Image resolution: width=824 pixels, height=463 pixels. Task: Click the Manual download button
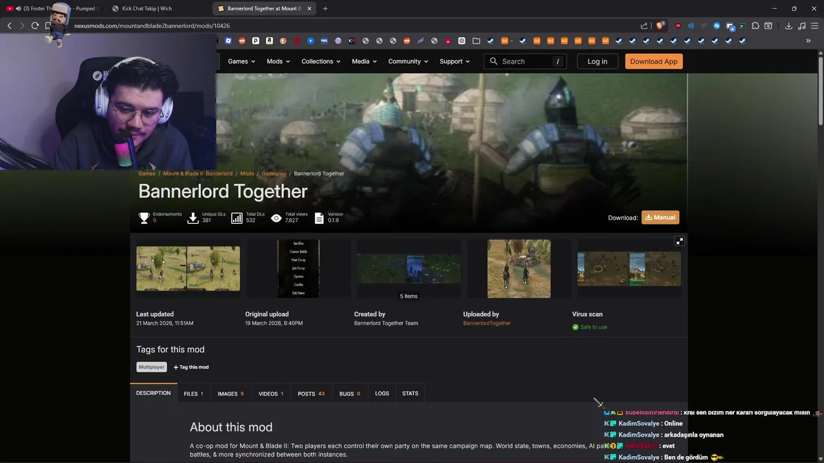660,217
